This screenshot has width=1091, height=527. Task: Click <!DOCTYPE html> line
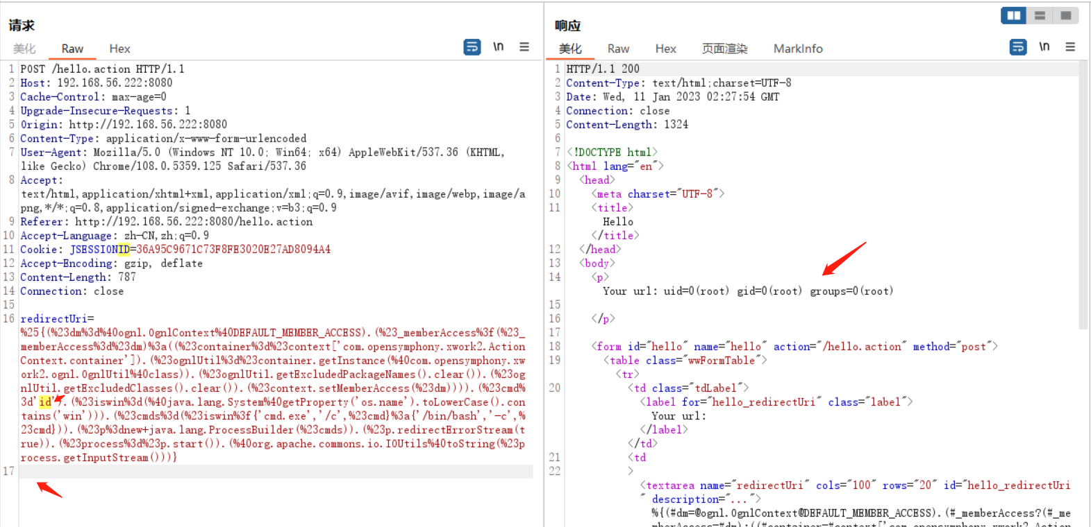pos(612,153)
